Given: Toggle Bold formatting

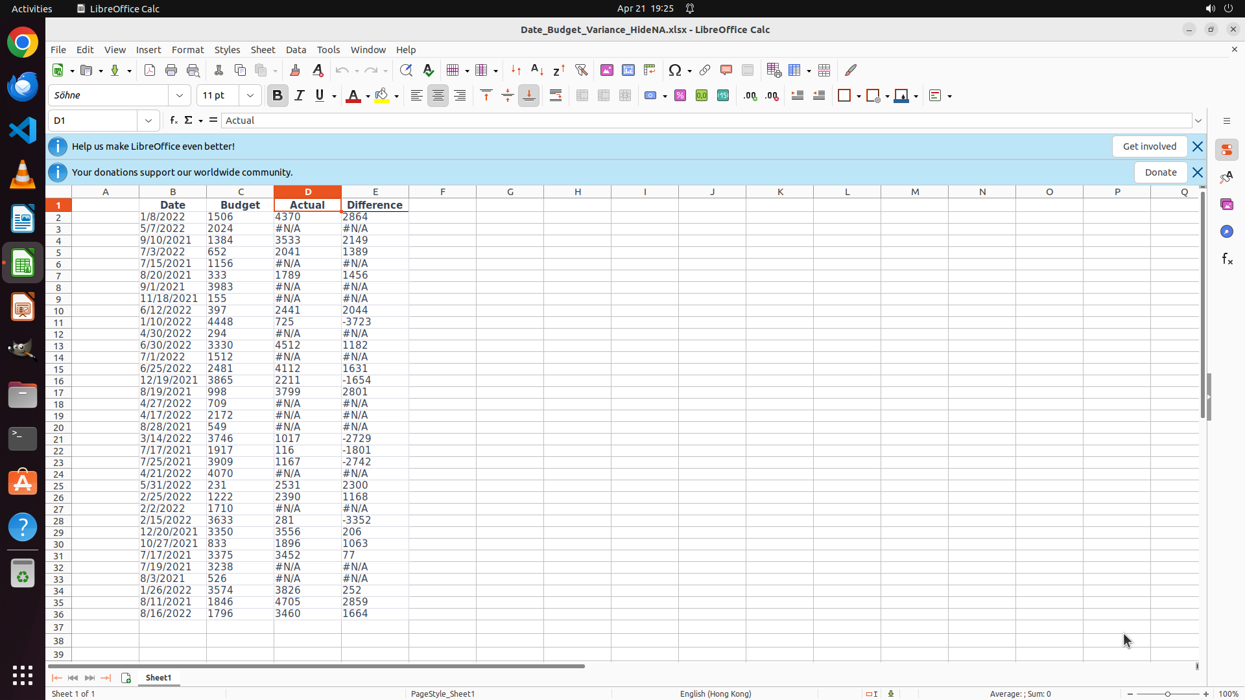Looking at the screenshot, I should [x=278, y=96].
